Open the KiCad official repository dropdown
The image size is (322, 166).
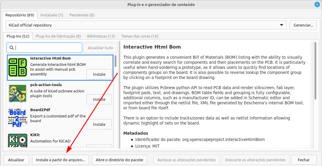(x=146, y=25)
